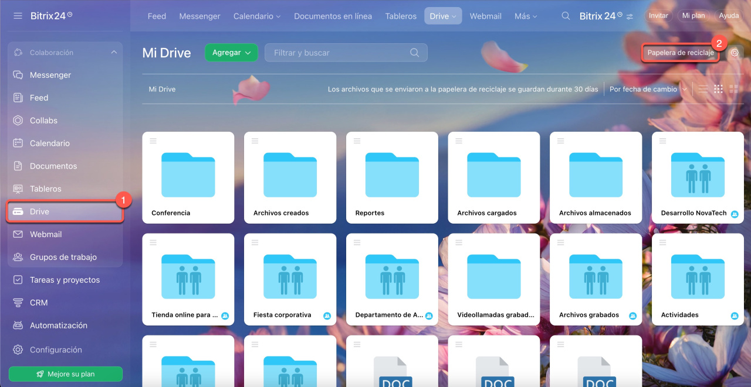Click the Mi Drive breadcrumb link
Screen dimensions: 751x387
click(x=162, y=90)
